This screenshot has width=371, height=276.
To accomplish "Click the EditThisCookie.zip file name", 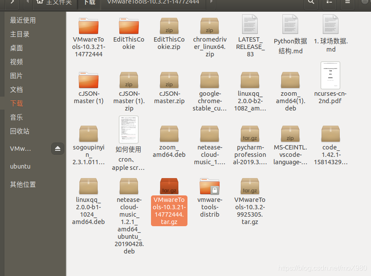I will click(169, 43).
